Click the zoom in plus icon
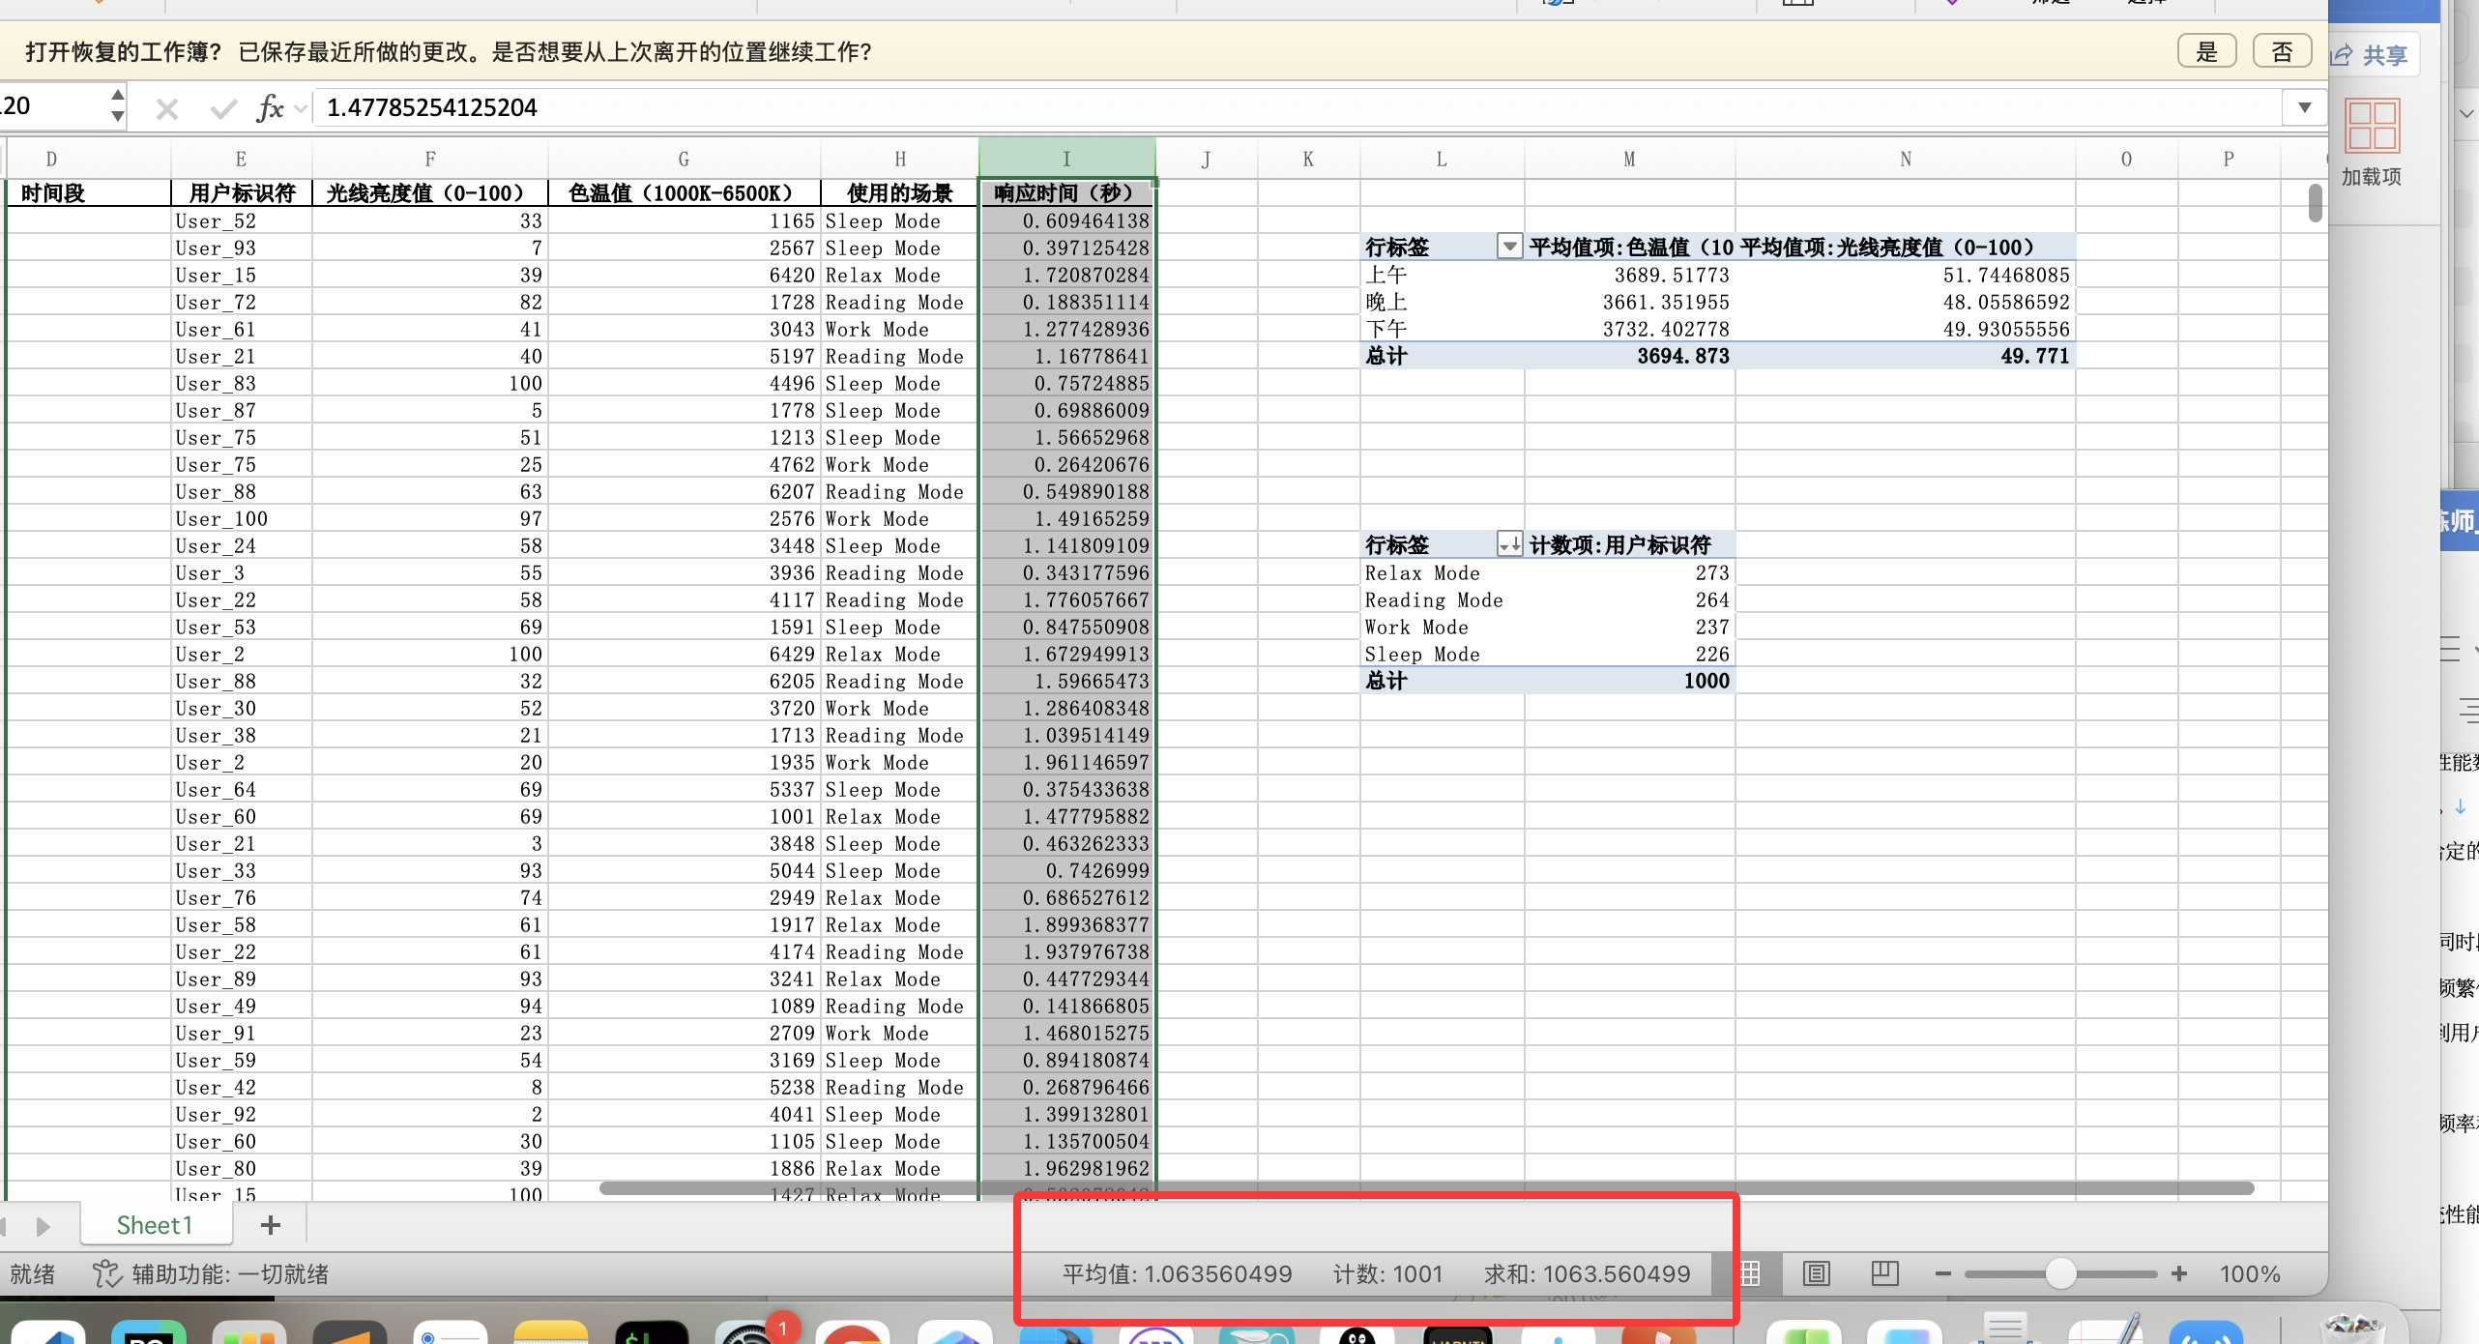The width and height of the screenshot is (2479, 1344). click(x=2179, y=1274)
